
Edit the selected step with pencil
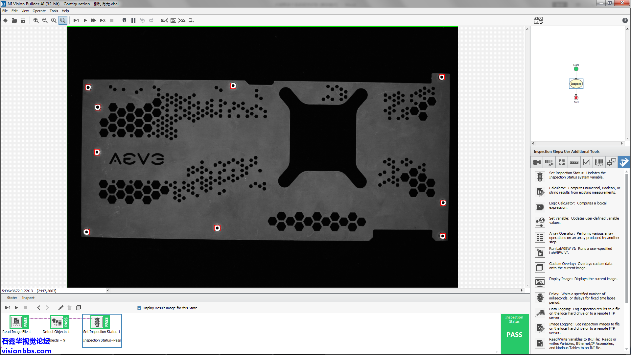pyautogui.click(x=60, y=308)
